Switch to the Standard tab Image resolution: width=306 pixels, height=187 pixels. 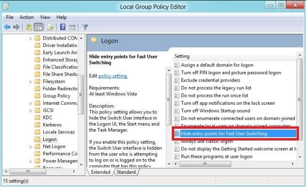[126, 172]
